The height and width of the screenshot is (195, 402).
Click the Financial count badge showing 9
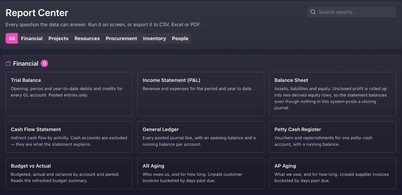pos(44,64)
